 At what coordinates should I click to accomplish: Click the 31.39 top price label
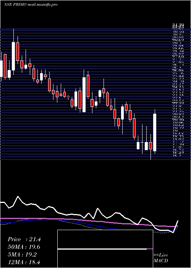[178, 25]
